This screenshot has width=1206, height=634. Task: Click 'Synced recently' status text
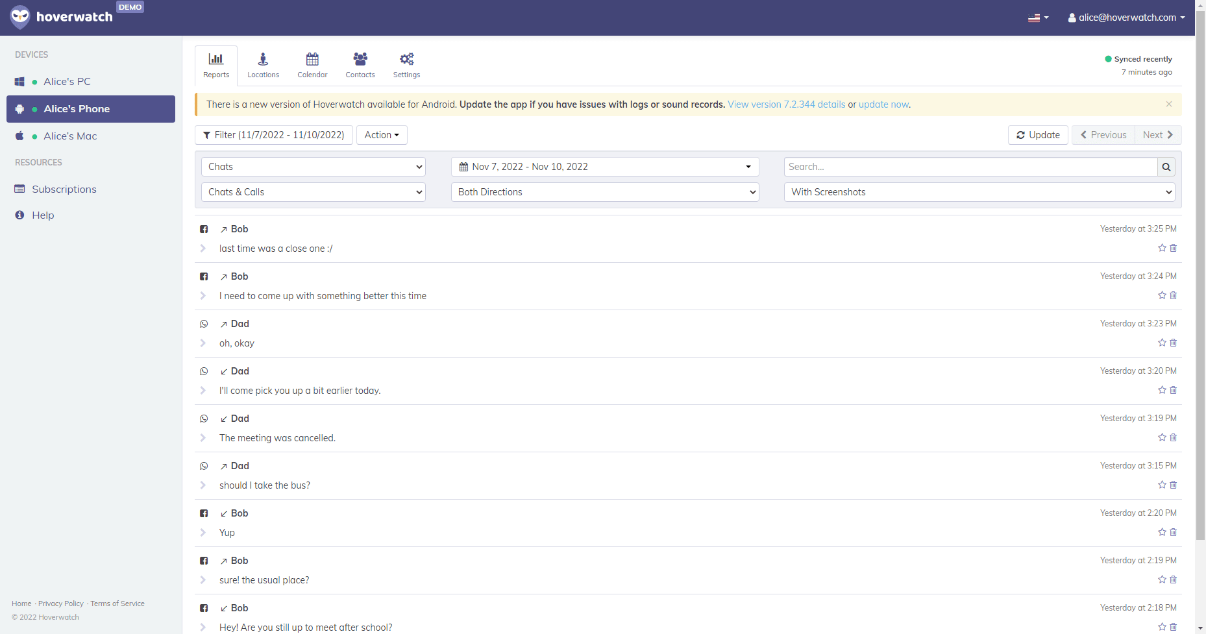pyautogui.click(x=1143, y=59)
